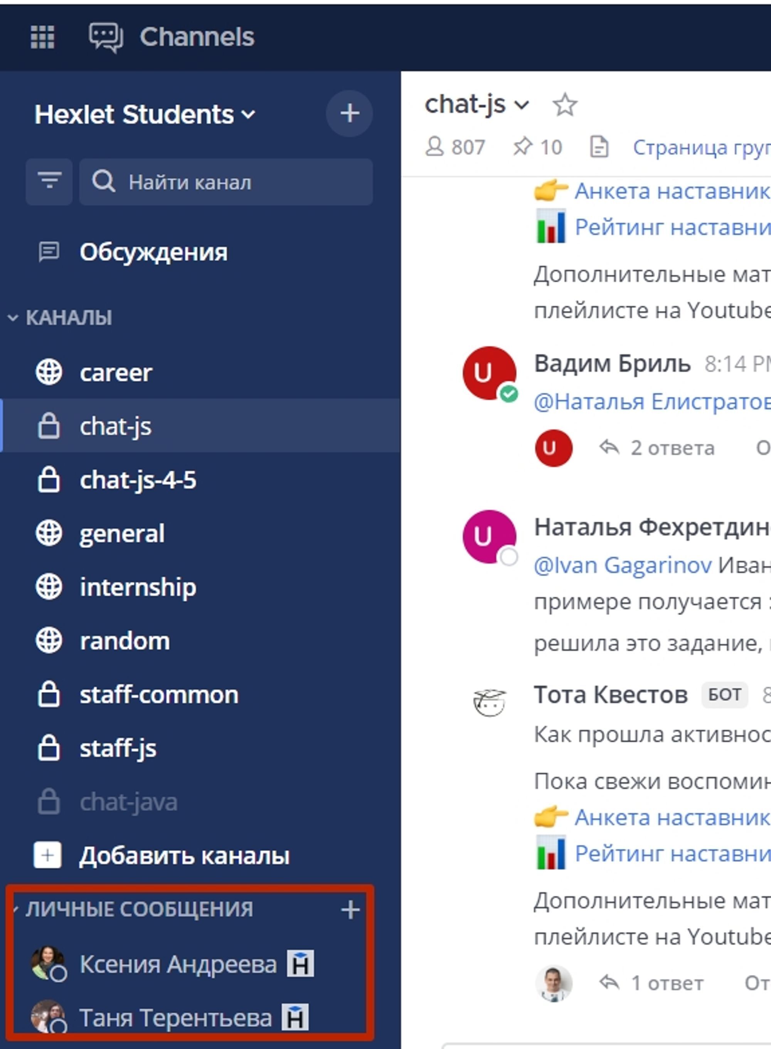Click Вадим Бриль's red avatar

pyautogui.click(x=489, y=373)
